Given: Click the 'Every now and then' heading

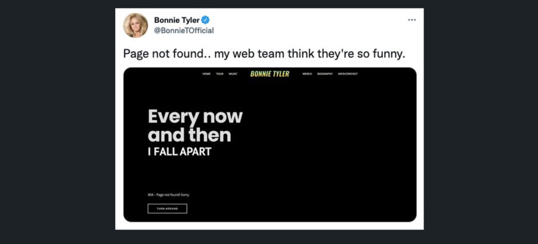Looking at the screenshot, I should pos(195,126).
